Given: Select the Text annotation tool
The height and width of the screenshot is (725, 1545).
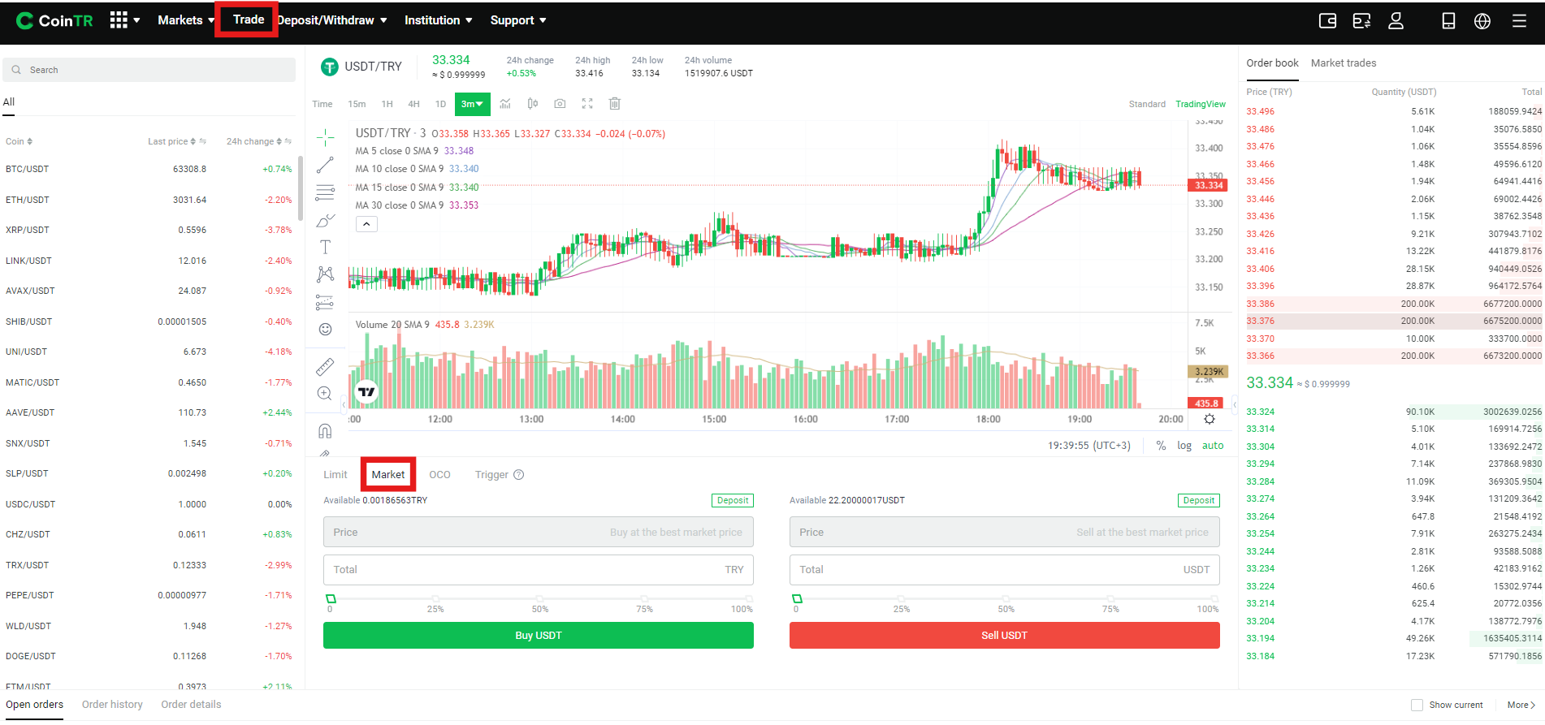Looking at the screenshot, I should (325, 247).
